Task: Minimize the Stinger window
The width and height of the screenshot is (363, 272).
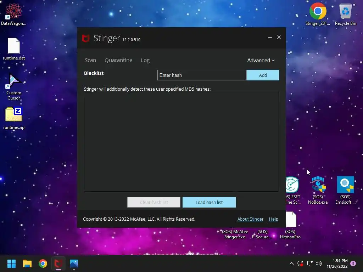Action: [x=270, y=37]
